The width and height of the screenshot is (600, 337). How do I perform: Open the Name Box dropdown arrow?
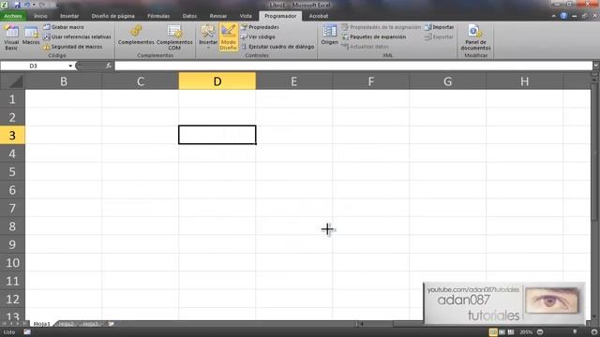pos(70,66)
